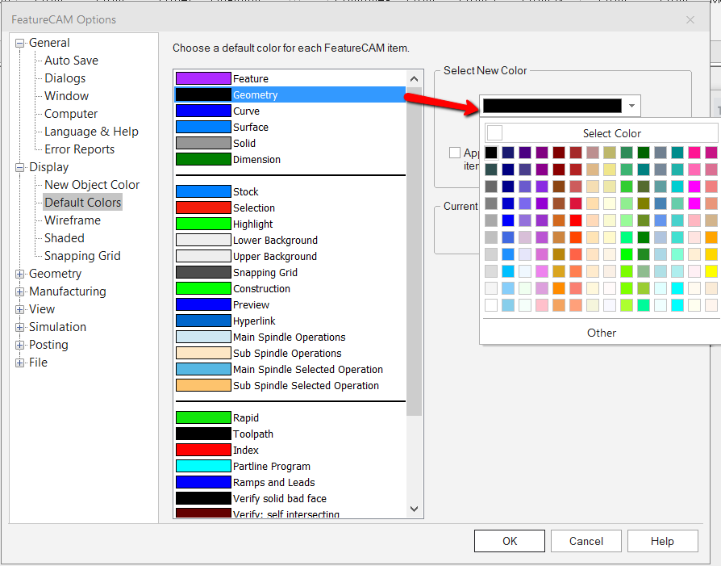Open Error Reports settings
Image resolution: width=721 pixels, height=566 pixels.
pyautogui.click(x=79, y=149)
